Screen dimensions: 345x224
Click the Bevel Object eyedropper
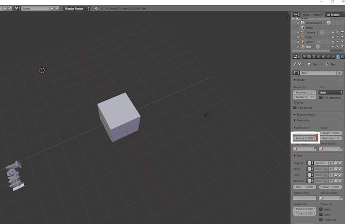341,149
